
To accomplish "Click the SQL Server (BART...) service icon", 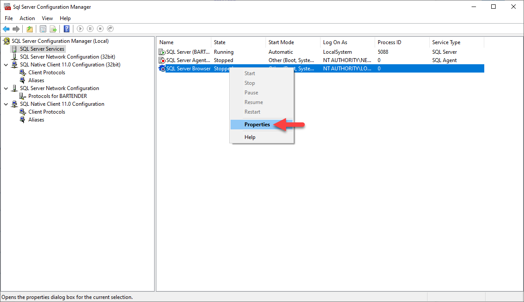I will point(162,52).
